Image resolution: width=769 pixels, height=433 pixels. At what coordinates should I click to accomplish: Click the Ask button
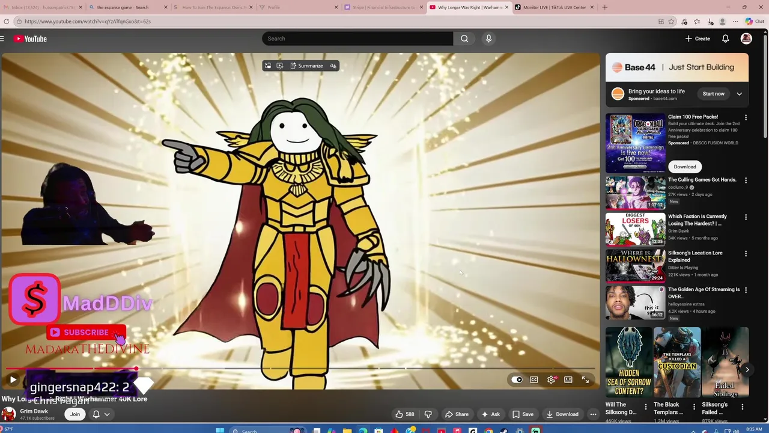490,414
